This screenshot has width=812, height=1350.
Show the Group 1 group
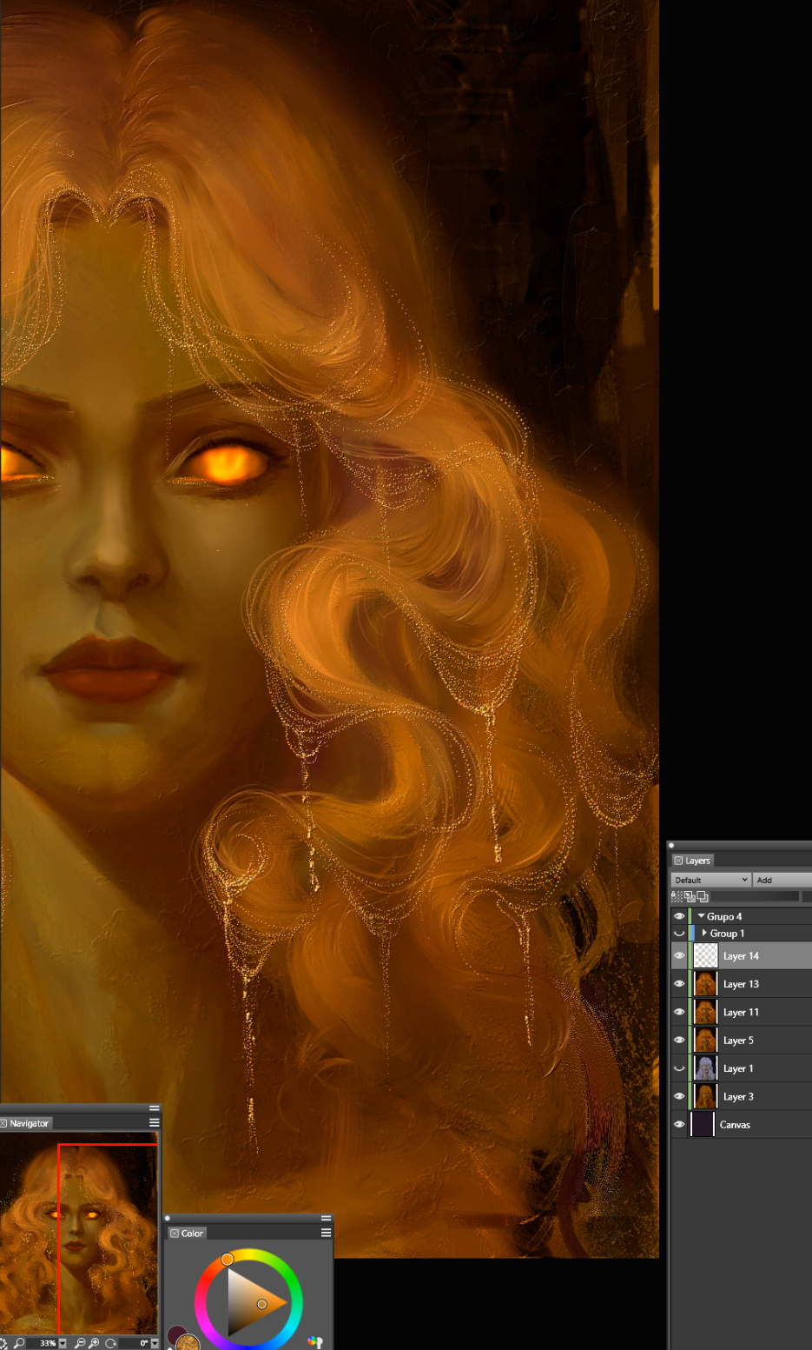[679, 934]
